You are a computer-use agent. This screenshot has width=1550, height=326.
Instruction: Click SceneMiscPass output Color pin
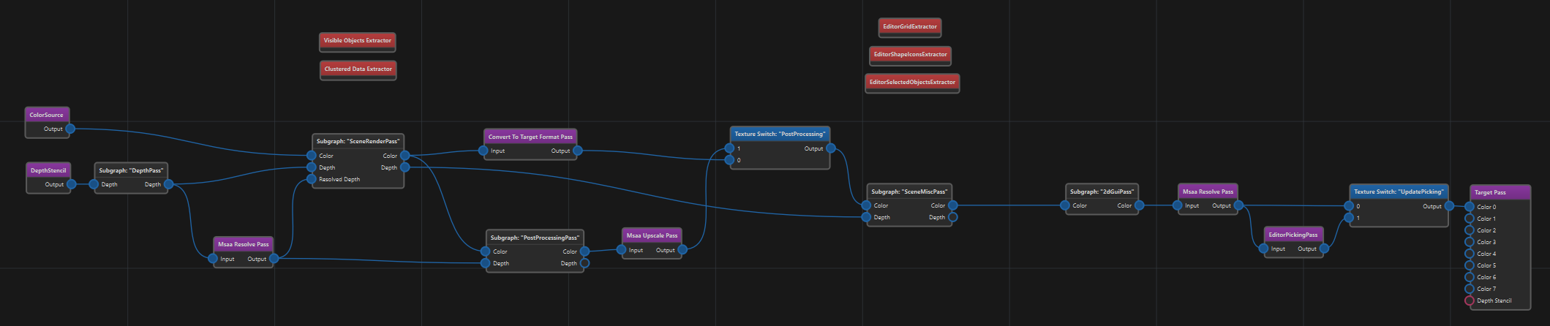coord(953,205)
